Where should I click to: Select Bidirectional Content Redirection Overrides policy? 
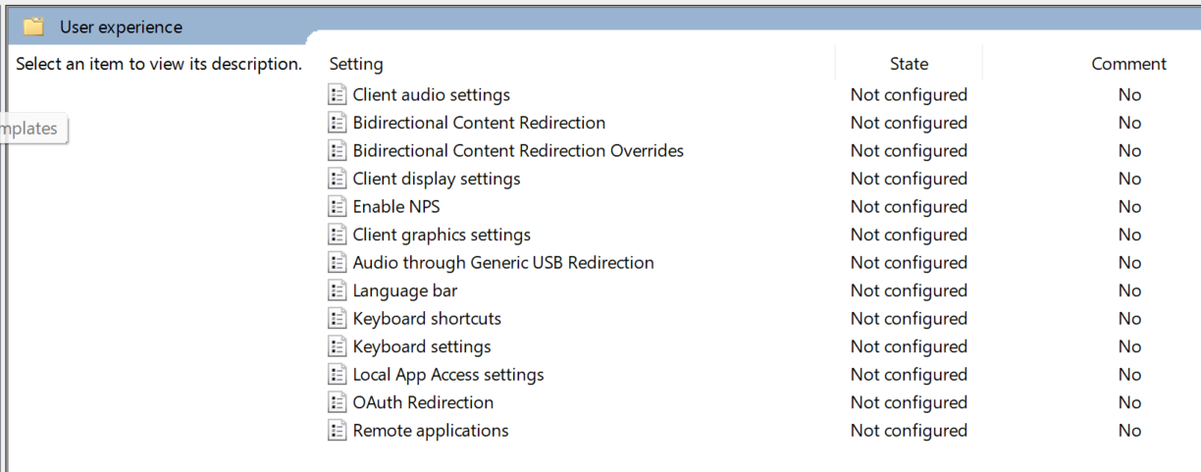(x=518, y=151)
